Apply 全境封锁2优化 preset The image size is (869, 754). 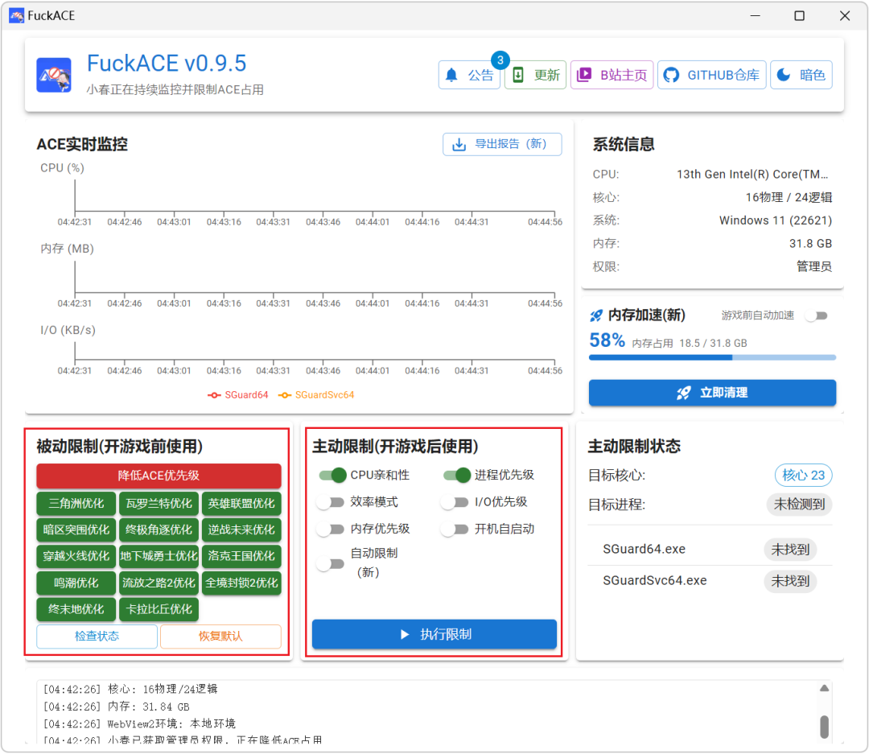tap(241, 583)
